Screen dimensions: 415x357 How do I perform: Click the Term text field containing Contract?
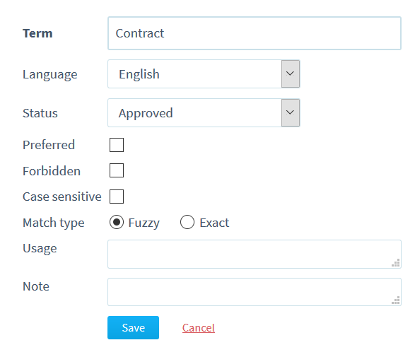pyautogui.click(x=255, y=33)
